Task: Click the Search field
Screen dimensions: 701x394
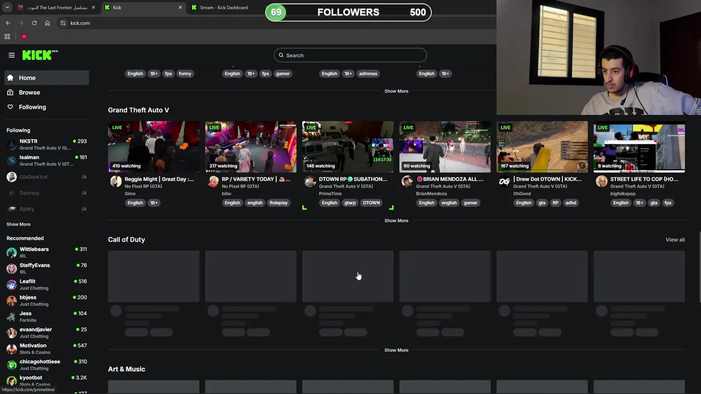Action: pyautogui.click(x=350, y=55)
